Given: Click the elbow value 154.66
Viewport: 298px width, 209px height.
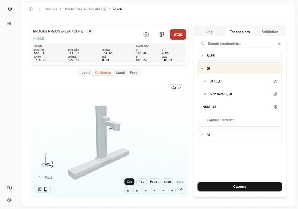Looking at the screenshot, I should point(107,53).
